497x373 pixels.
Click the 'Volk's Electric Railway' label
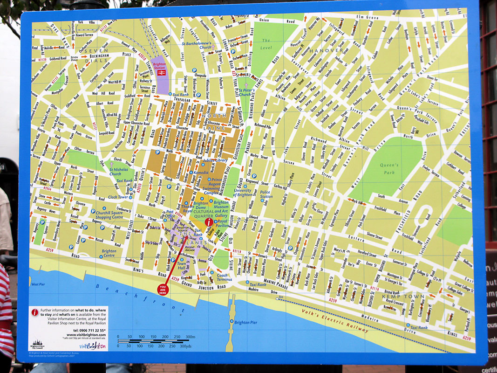coord(335,321)
